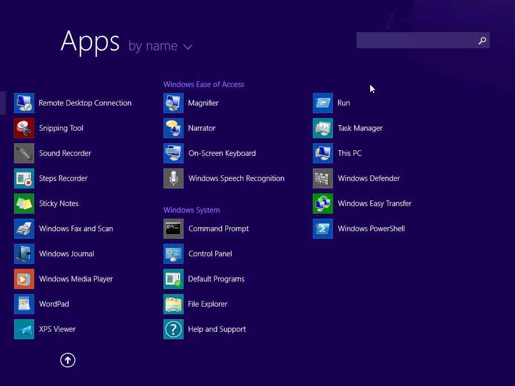Start Narrator via its icon
This screenshot has width=515, height=386.
pyautogui.click(x=174, y=128)
